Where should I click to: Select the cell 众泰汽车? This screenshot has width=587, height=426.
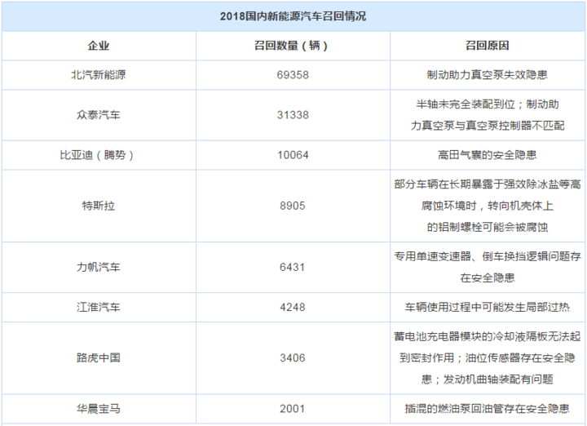coord(99,115)
